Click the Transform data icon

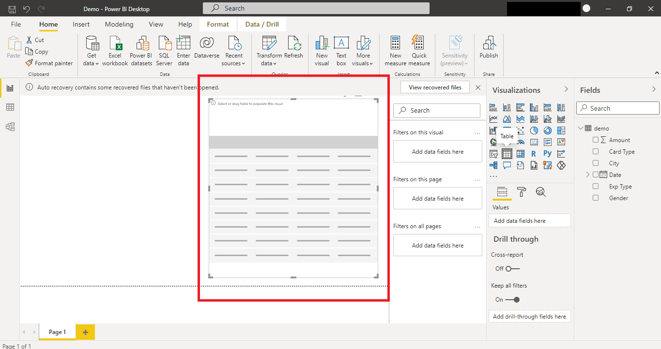pyautogui.click(x=269, y=44)
